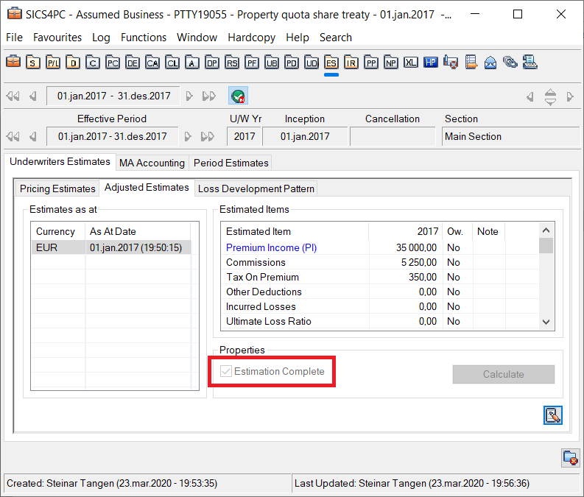Image resolution: width=584 pixels, height=497 pixels.
Task: Click the green checkmark status icon
Action: pos(238,96)
